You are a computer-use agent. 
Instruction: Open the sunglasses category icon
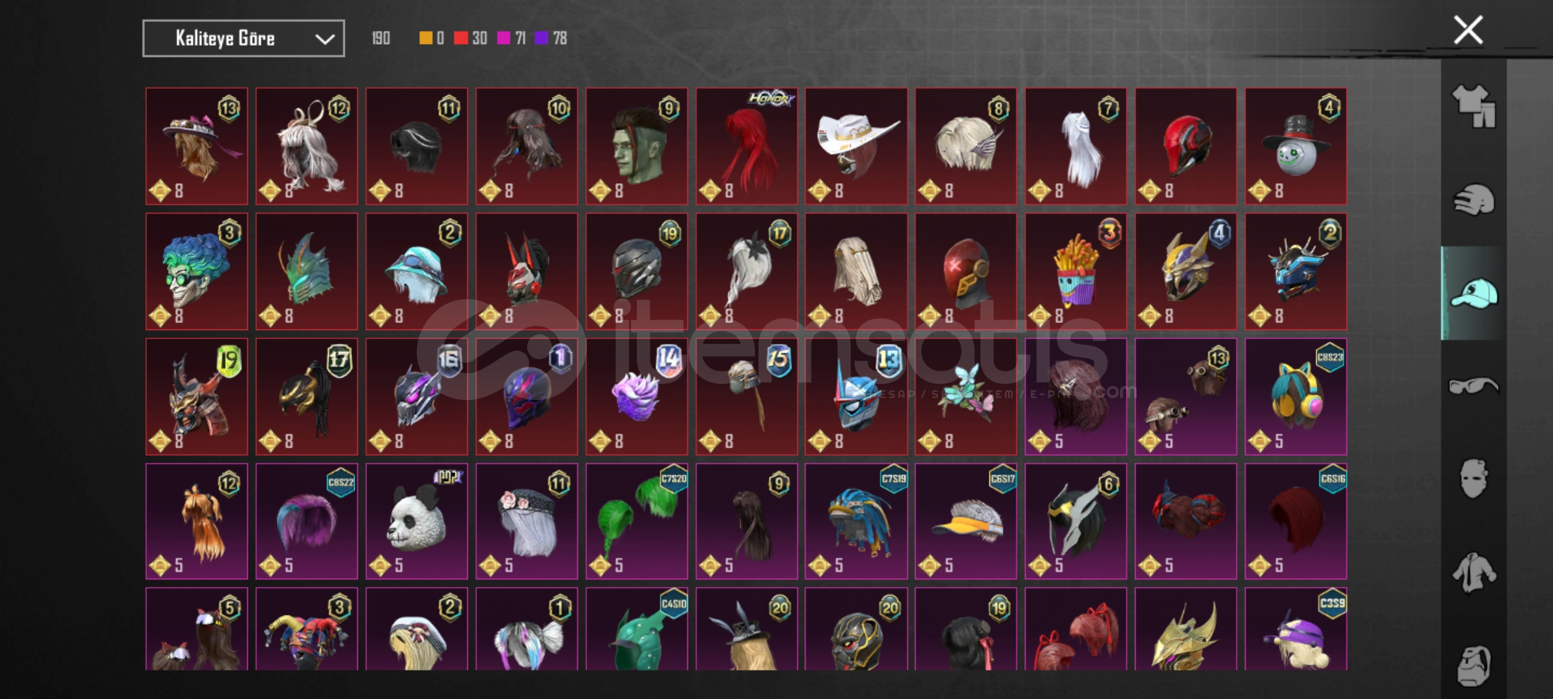[1473, 386]
